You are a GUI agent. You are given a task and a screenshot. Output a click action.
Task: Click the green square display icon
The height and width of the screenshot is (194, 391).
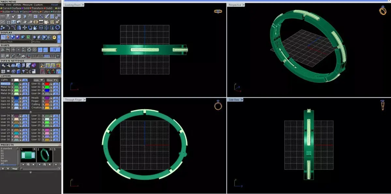(28, 37)
